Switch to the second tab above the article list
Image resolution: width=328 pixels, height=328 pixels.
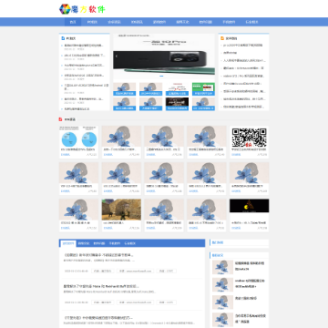tap(84, 243)
